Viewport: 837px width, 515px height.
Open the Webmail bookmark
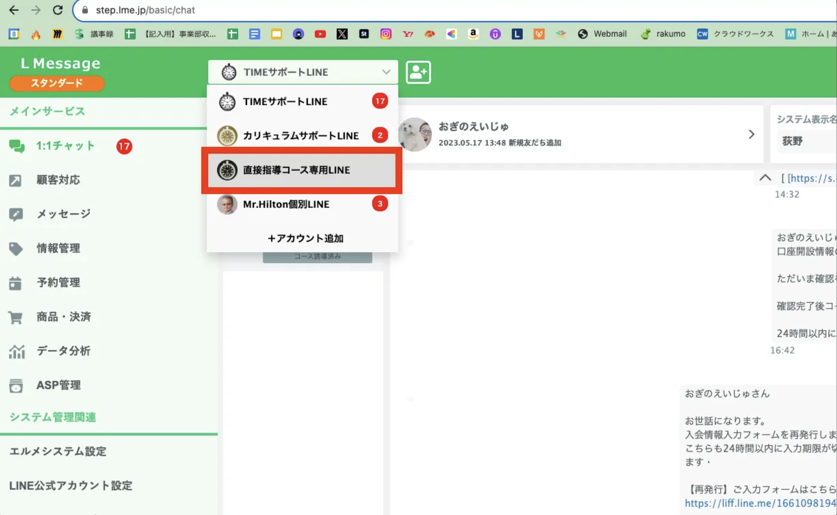click(x=602, y=34)
